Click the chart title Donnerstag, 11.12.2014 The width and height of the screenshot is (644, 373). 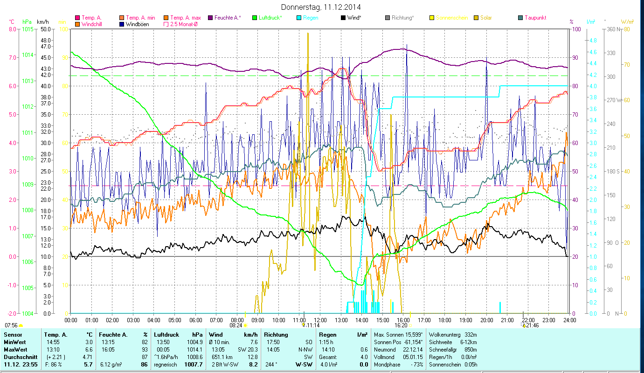coord(321,7)
